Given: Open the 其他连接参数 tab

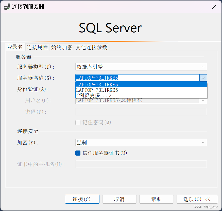Looking at the screenshot, I should (91, 48).
